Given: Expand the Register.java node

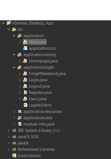Looking at the screenshot, I should 20,93.
